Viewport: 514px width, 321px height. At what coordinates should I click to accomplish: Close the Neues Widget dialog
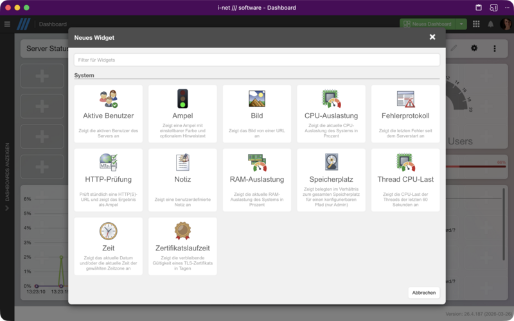coord(432,37)
